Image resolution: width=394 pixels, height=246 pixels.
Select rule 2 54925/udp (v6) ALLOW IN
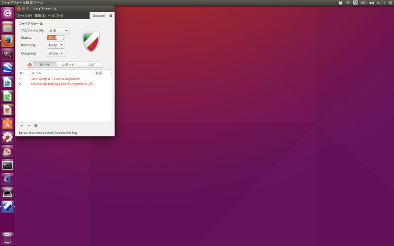[65, 84]
